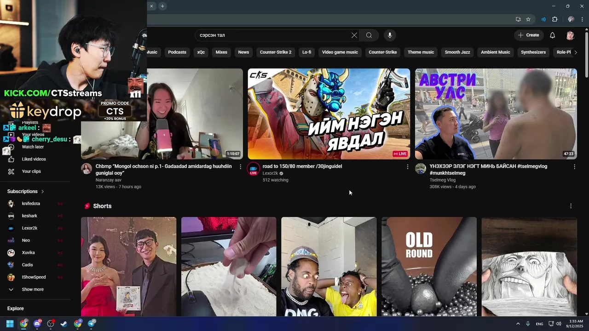
Task: Open the YouTube account avatar menu
Action: [571, 35]
